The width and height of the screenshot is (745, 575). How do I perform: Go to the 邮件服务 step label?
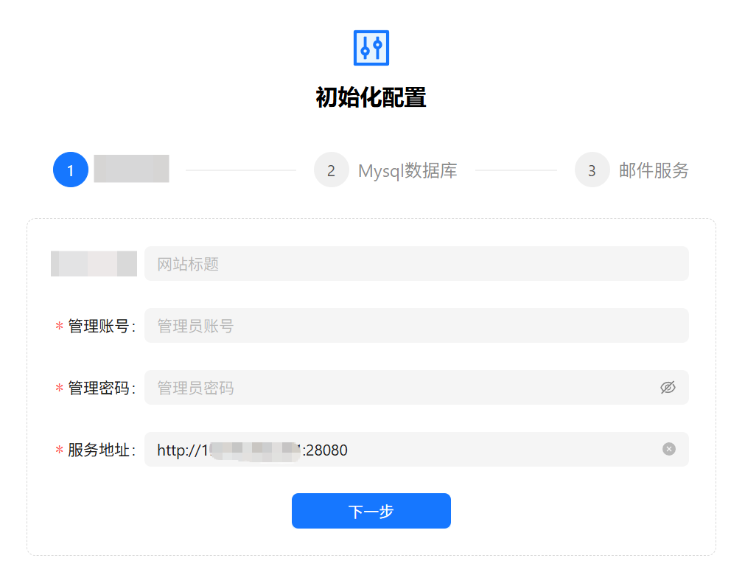pos(654,171)
